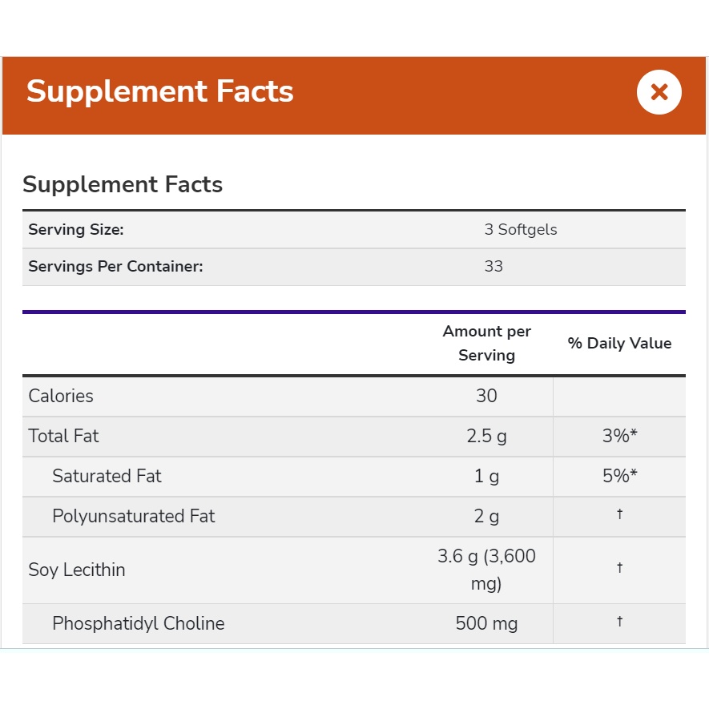Click the Amount per Serving column header
This screenshot has height=709, width=709.
[x=486, y=343]
